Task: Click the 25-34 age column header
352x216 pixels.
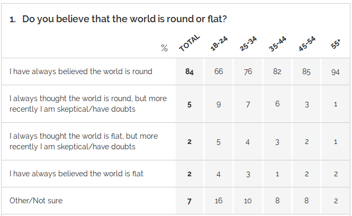Action: coord(248,44)
